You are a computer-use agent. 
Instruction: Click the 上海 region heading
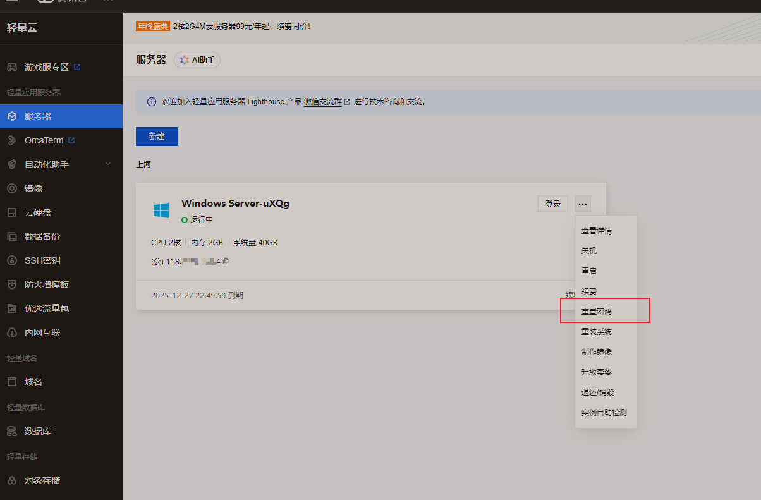pyautogui.click(x=143, y=164)
